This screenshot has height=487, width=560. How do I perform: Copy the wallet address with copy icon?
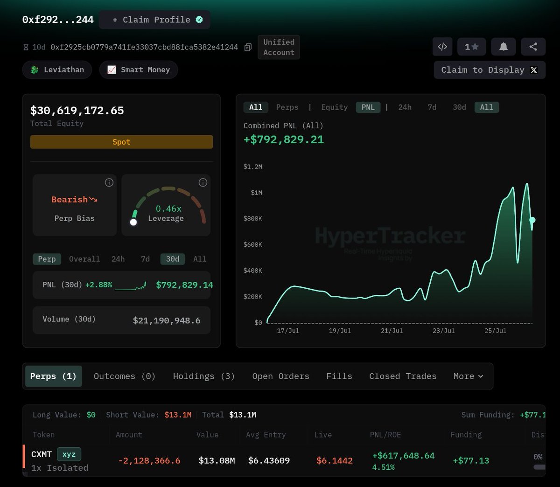248,47
